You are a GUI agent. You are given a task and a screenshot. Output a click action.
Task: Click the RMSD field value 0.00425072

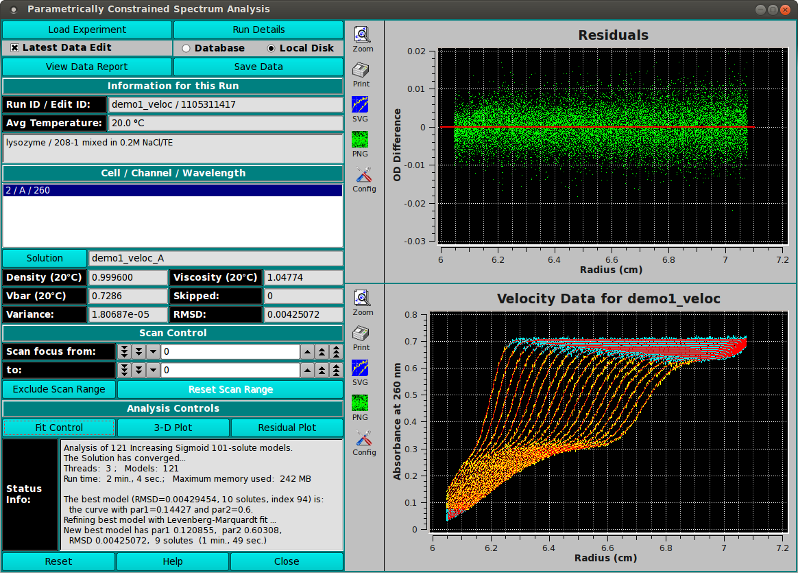[x=304, y=314]
